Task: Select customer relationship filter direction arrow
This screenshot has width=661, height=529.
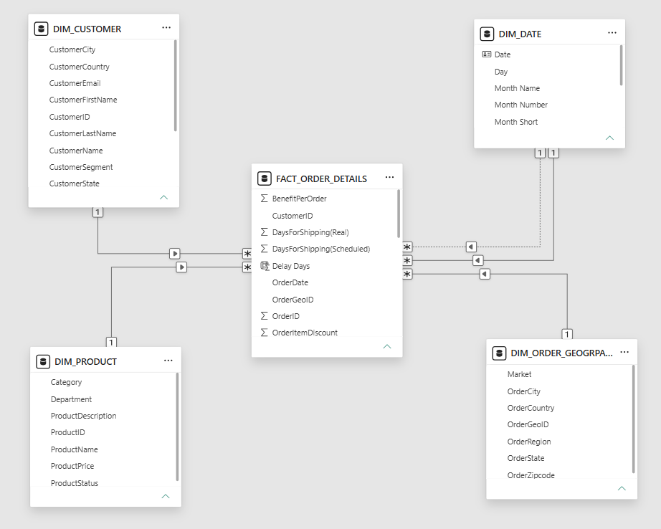Action: (x=175, y=253)
